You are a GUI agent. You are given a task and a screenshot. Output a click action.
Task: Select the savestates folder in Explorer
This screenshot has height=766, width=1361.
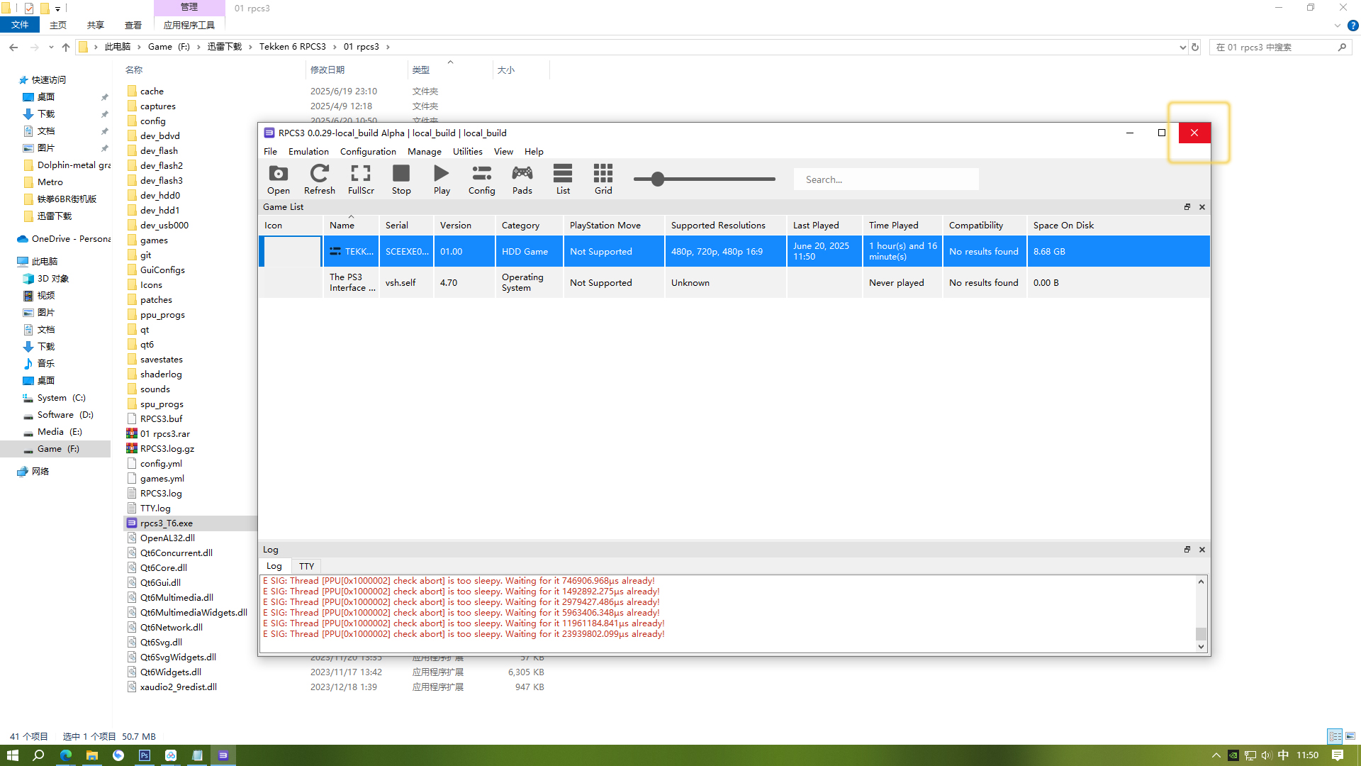pyautogui.click(x=162, y=359)
